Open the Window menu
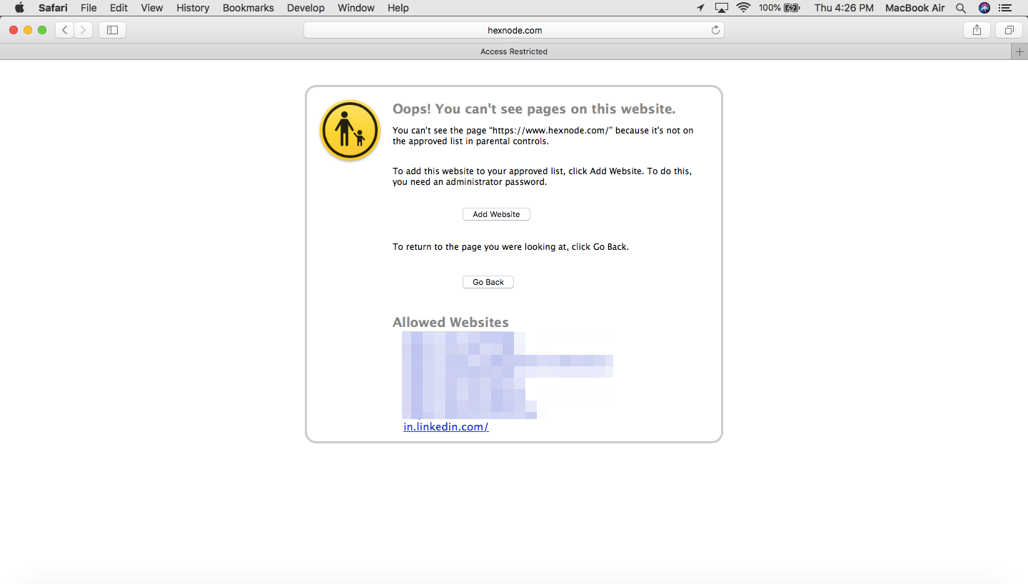The height and width of the screenshot is (584, 1028). coord(356,8)
